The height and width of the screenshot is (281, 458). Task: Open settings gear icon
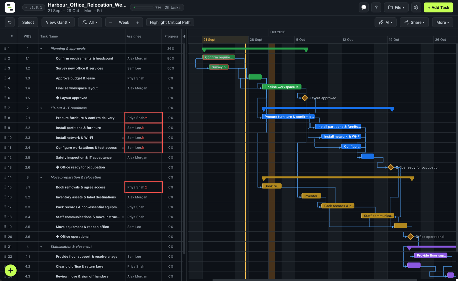click(x=416, y=7)
